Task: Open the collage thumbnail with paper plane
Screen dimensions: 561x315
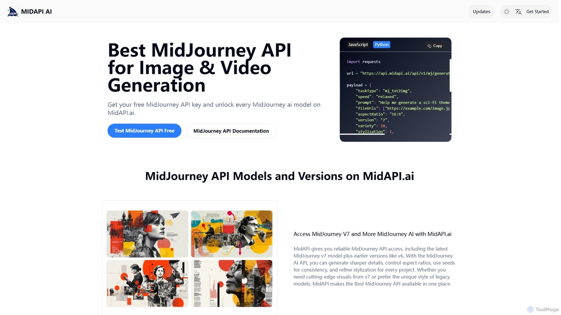Action: 147,234
